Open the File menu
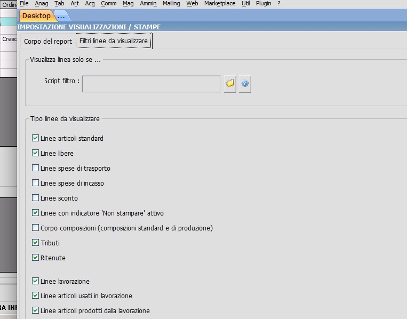Image resolution: width=407 pixels, height=319 pixels. (x=24, y=3)
